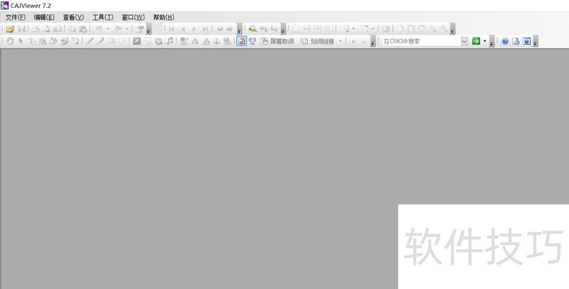Click the Undo arrow icon
The width and height of the screenshot is (569, 289).
pyautogui.click(x=99, y=29)
